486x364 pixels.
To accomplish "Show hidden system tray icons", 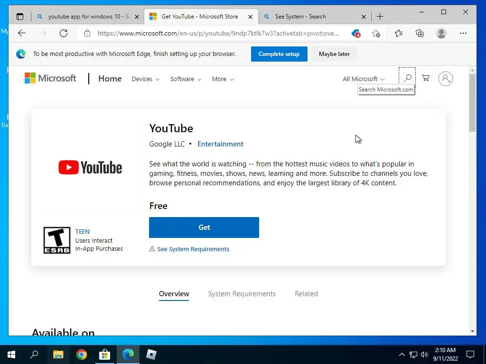I will point(402,355).
